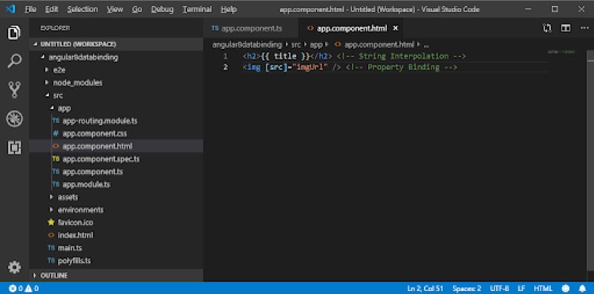Image resolution: width=594 pixels, height=294 pixels.
Task: Click the TS icon of main.ts
Action: point(51,248)
